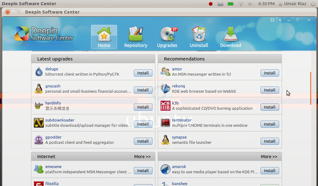Open the filezilla name link
The width and height of the screenshot is (318, 186).
click(x=52, y=184)
